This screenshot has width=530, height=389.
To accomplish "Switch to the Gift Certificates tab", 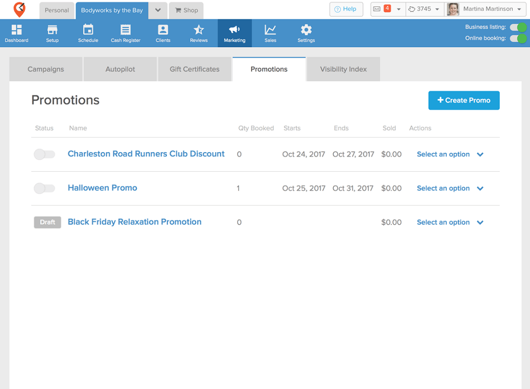I will coord(195,69).
